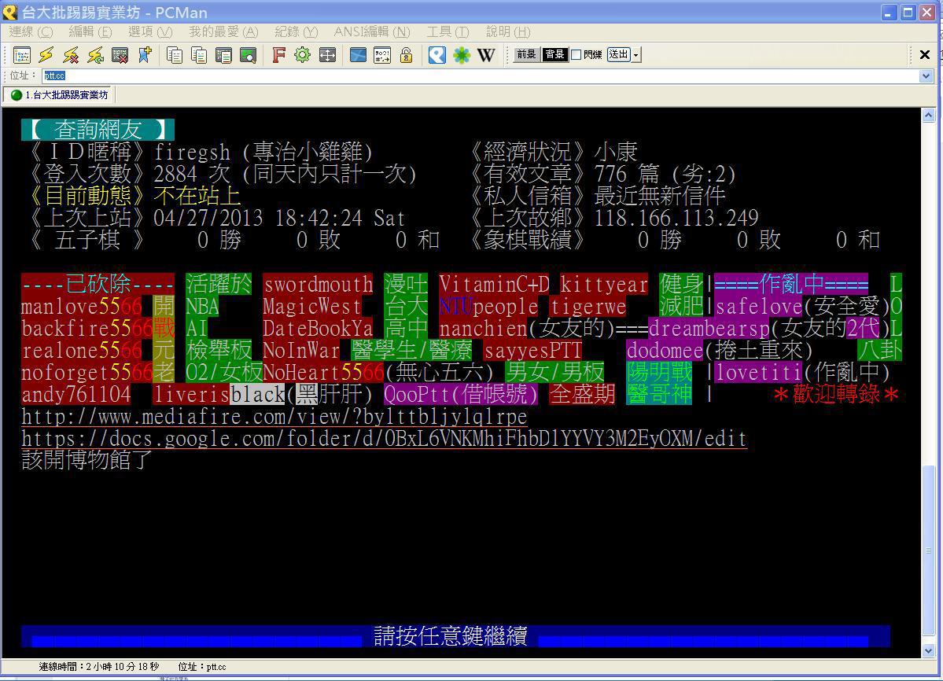Screen dimensions: 943x681
Task: Open the 工具 (T) menu
Action: pyautogui.click(x=448, y=32)
